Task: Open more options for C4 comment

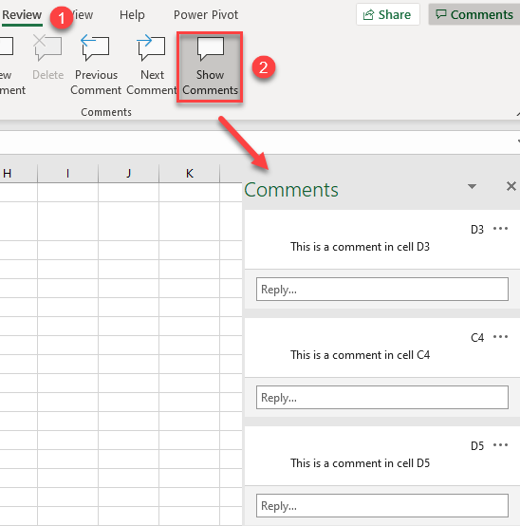Action: pos(500,337)
